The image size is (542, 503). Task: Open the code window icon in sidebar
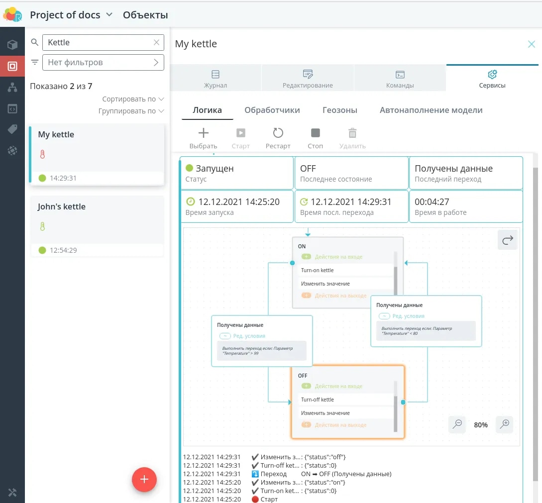pos(12,109)
